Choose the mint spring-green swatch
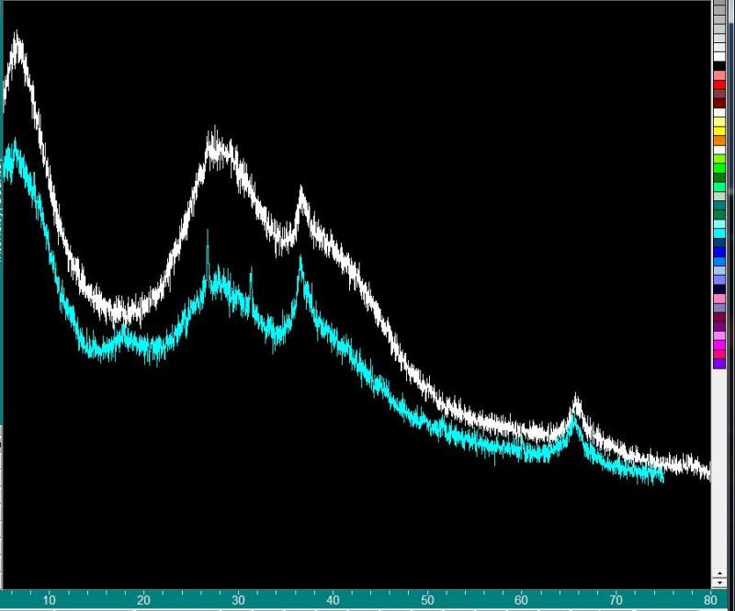Viewport: 735px width, 611px height. [719, 187]
